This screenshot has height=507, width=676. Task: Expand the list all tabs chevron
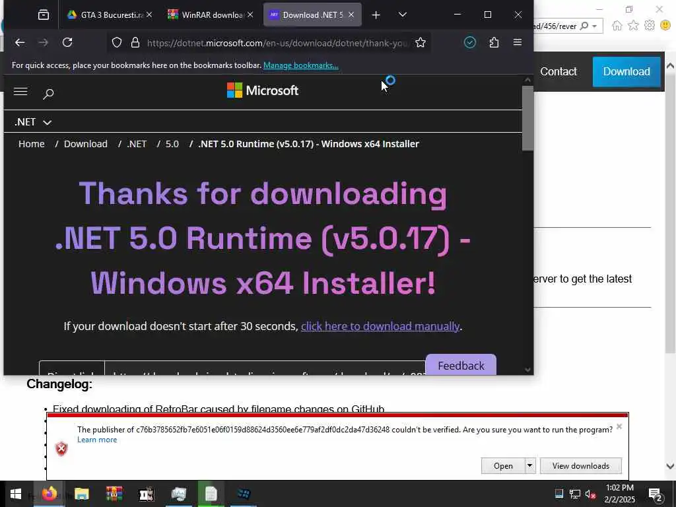pos(403,15)
